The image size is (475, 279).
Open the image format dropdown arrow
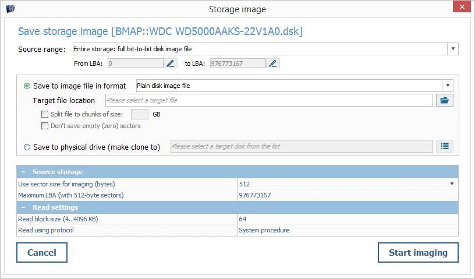click(448, 86)
